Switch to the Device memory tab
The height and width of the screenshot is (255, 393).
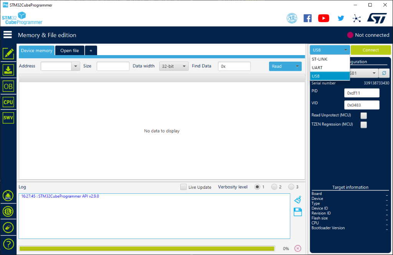pyautogui.click(x=36, y=51)
